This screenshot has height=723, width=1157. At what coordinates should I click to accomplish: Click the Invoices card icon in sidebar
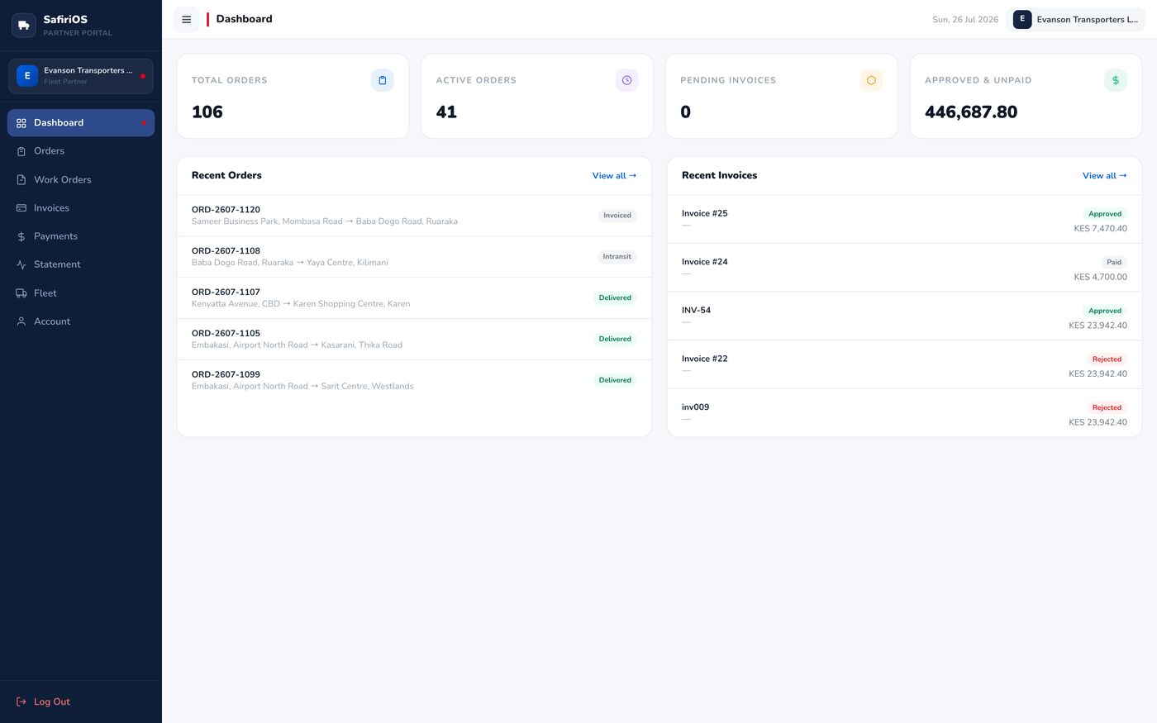point(21,208)
